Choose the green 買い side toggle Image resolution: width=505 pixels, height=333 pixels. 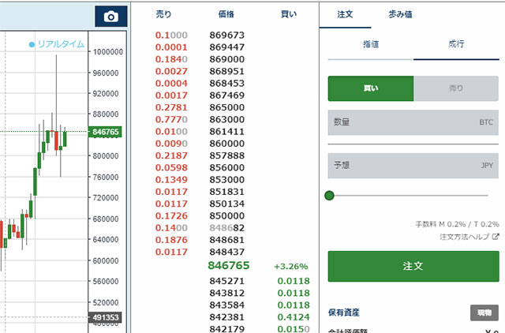pos(371,88)
